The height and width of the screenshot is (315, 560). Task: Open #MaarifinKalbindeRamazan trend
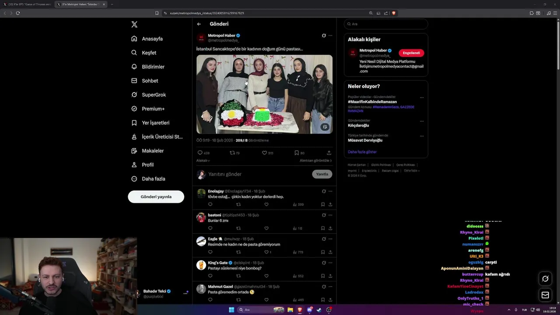(372, 102)
